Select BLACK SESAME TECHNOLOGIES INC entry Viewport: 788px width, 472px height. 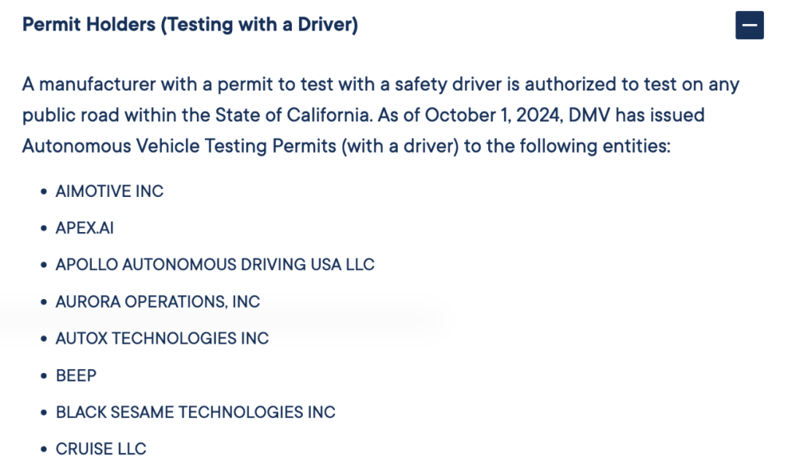pyautogui.click(x=196, y=412)
